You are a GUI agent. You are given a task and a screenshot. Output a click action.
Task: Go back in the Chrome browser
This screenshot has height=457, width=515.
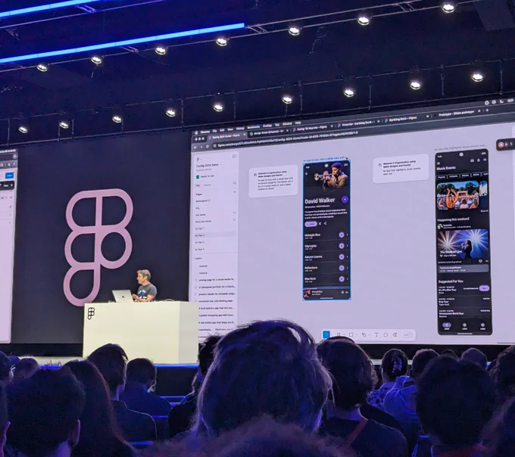(195, 148)
